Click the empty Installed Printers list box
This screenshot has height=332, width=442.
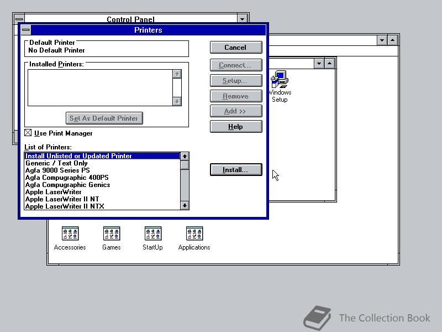(x=101, y=88)
